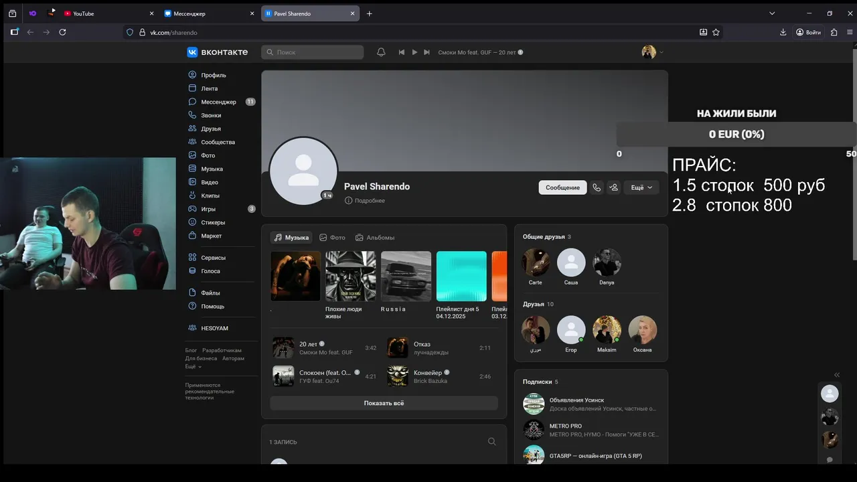Click the Сообщение button
This screenshot has width=857, height=482.
pyautogui.click(x=562, y=187)
